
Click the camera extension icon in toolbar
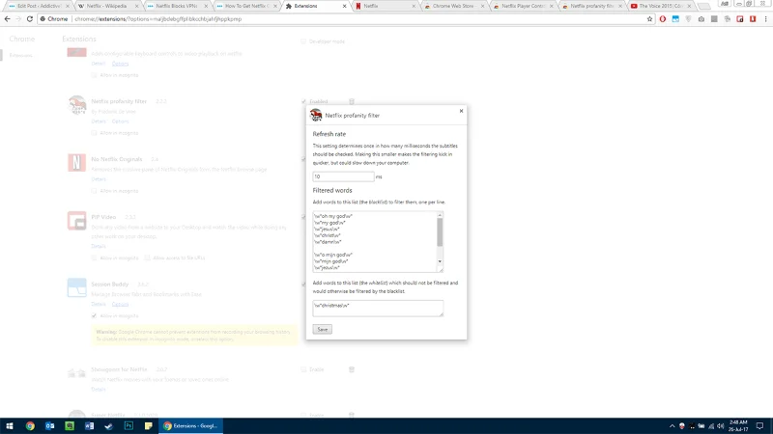(701, 18)
